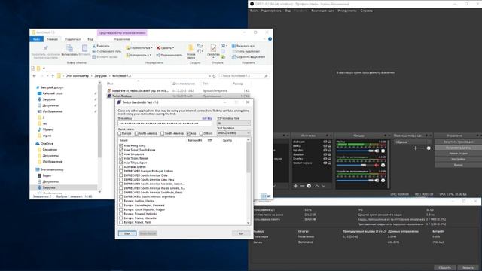Image resolution: width=482 pixels, height=271 pixels.
Task: Open second mixer channel settings gear
Action: (x=383, y=166)
